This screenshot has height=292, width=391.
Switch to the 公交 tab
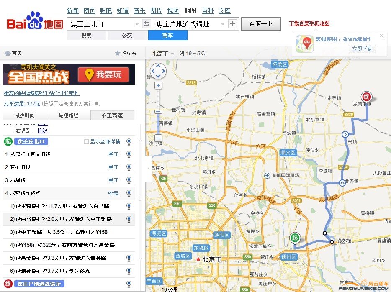tap(127, 36)
